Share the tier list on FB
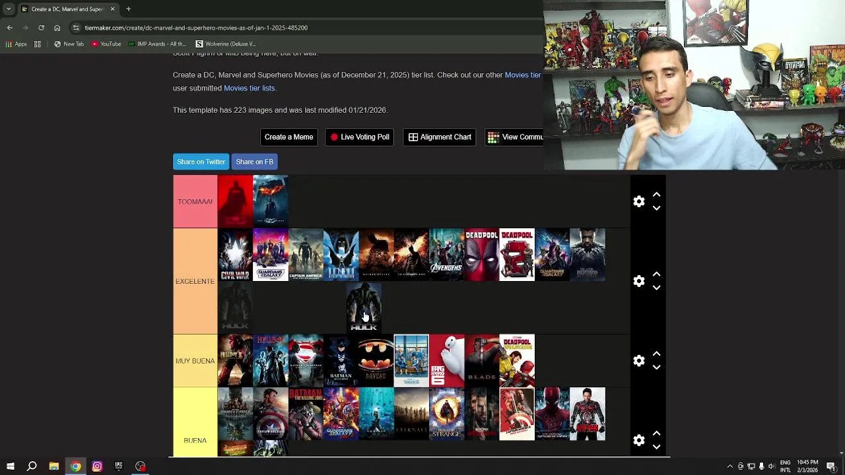 pos(254,162)
